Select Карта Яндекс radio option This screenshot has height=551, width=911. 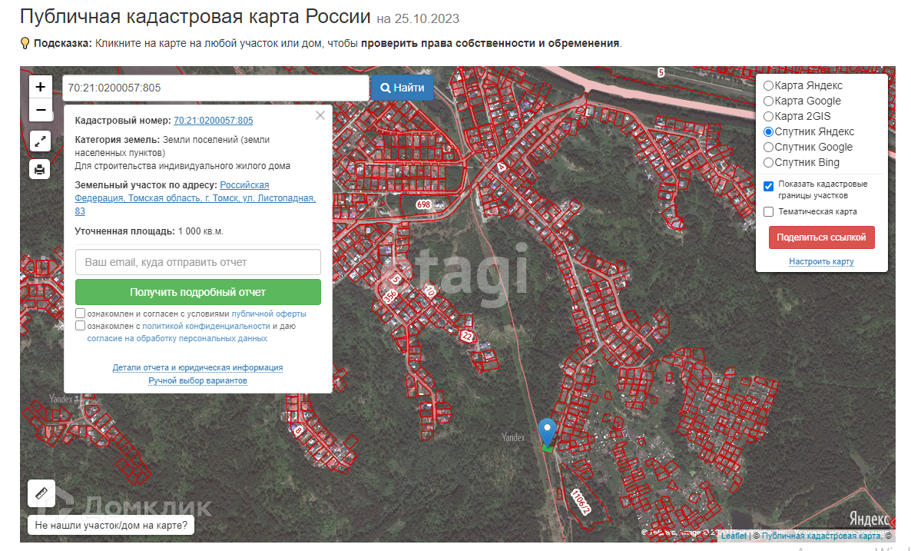pos(768,85)
